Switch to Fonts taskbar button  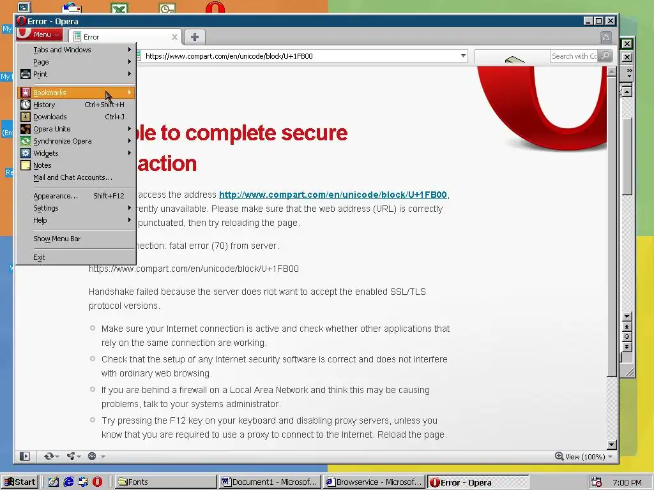165,482
